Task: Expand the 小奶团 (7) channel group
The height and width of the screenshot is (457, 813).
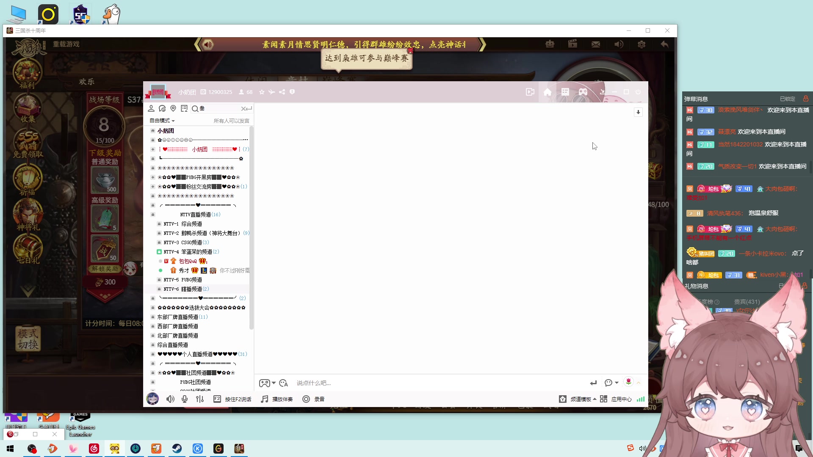Action: [x=153, y=149]
